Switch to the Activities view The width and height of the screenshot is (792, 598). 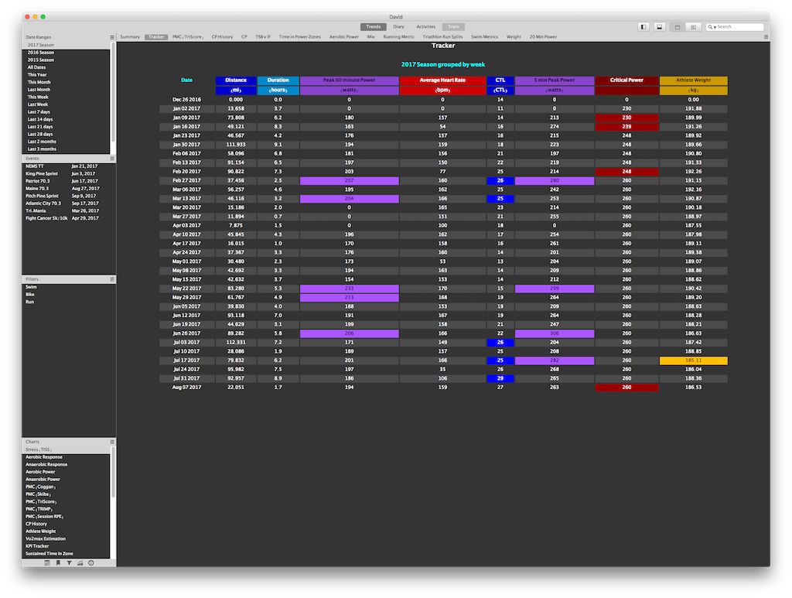(x=426, y=27)
